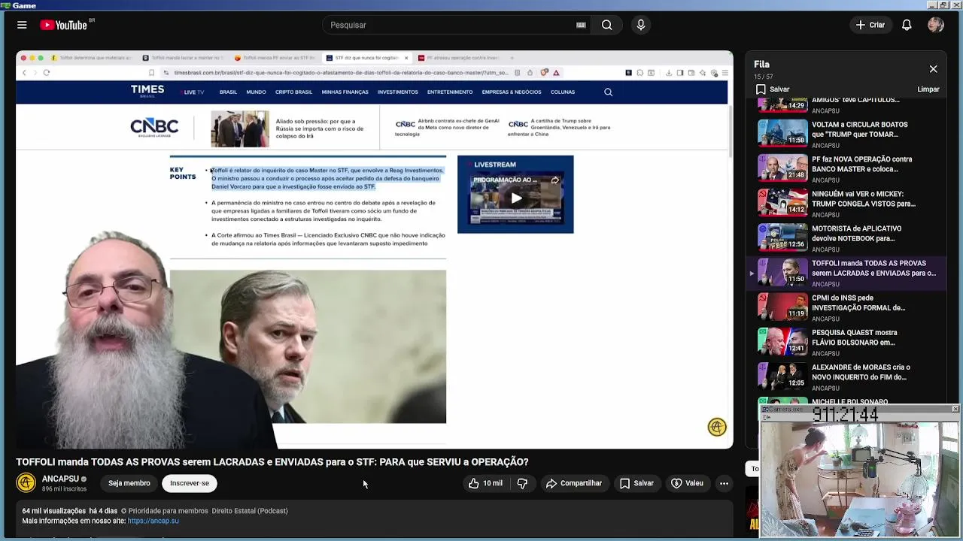Image resolution: width=963 pixels, height=541 pixels.
Task: Go to the YouTube home logo
Action: click(x=65, y=25)
